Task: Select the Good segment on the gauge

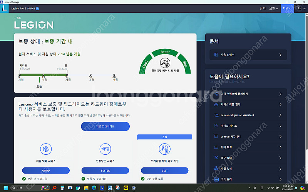Action: click(145, 64)
